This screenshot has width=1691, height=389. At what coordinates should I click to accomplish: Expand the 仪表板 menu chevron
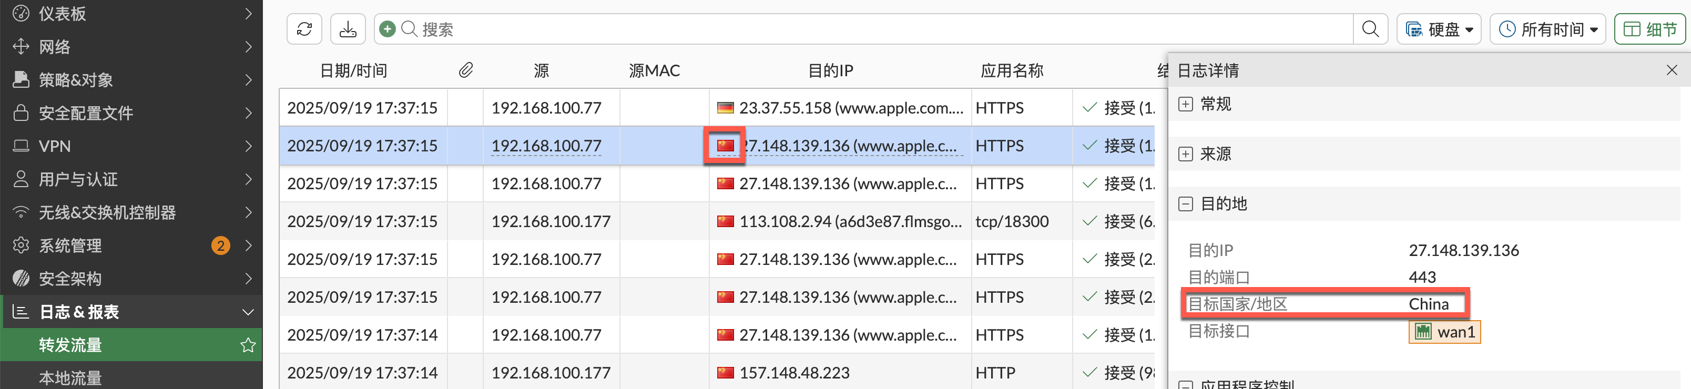(248, 13)
